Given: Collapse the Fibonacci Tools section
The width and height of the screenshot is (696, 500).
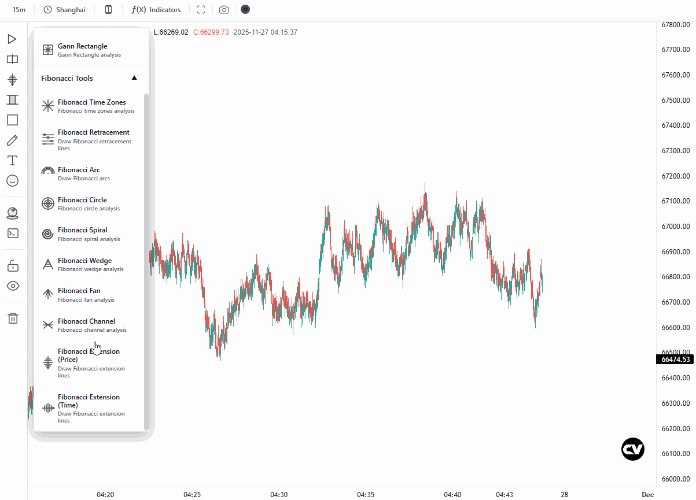Looking at the screenshot, I should [x=134, y=78].
